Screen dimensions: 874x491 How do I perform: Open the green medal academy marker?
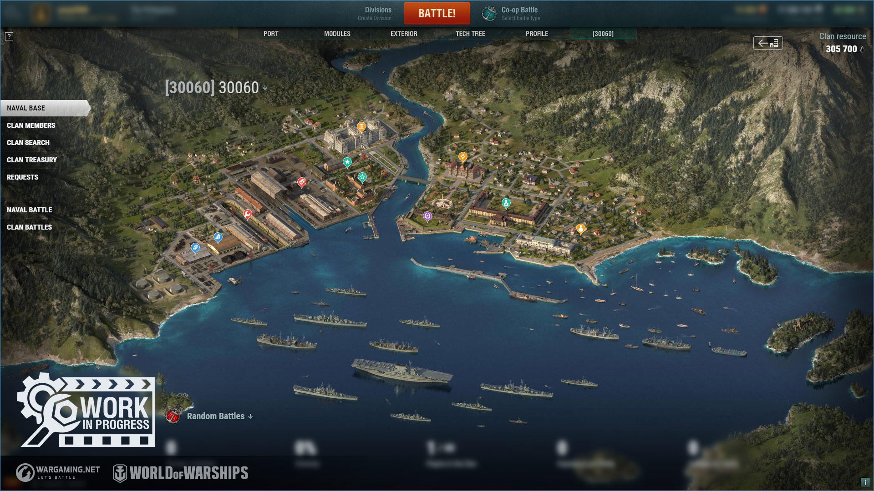pyautogui.click(x=506, y=203)
